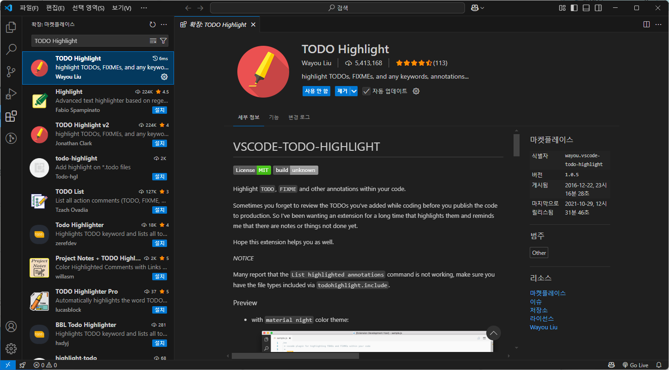Open the Edit menu
Image resolution: width=669 pixels, height=370 pixels.
point(56,8)
